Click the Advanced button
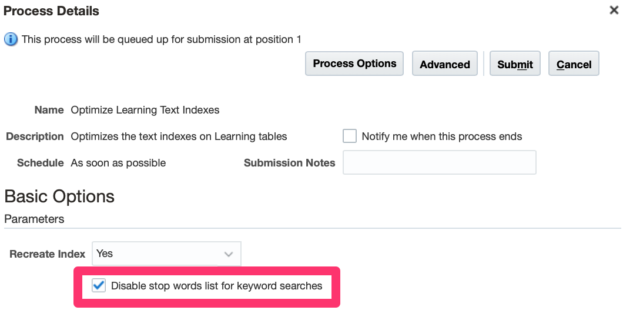The height and width of the screenshot is (320, 623). 445,64
